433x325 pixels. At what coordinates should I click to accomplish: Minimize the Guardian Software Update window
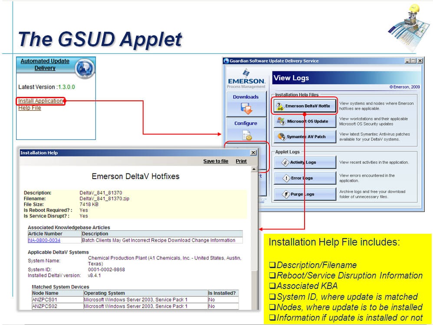click(407, 61)
